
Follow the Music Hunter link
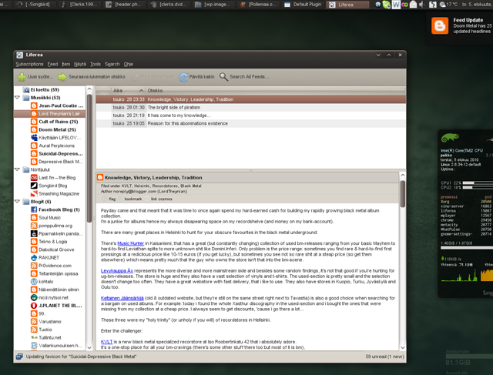(130, 243)
